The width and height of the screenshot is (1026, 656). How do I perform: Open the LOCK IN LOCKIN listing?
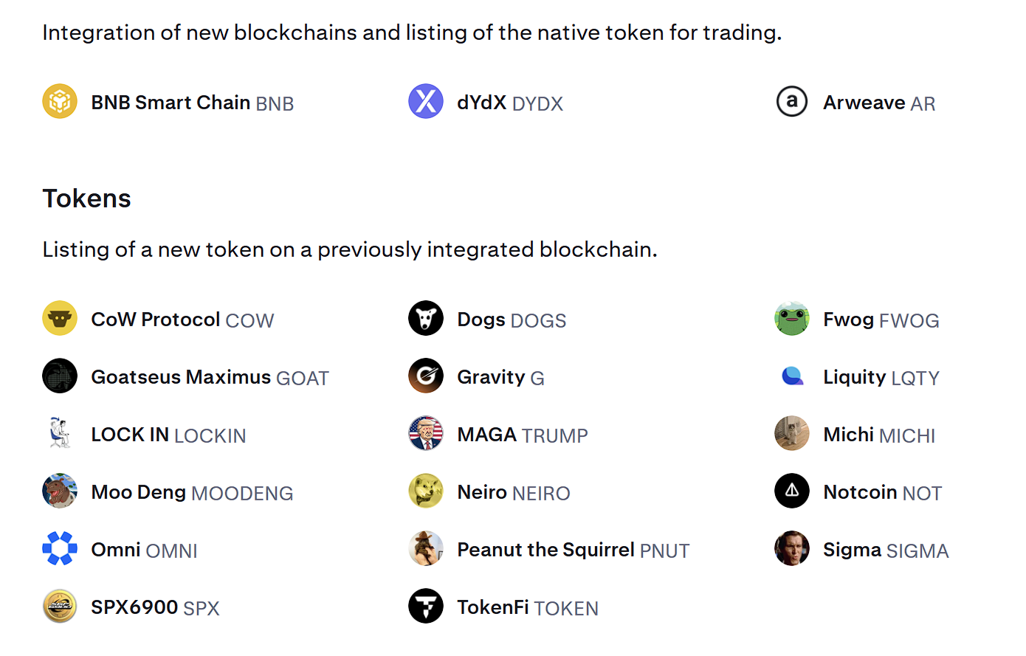click(x=168, y=435)
